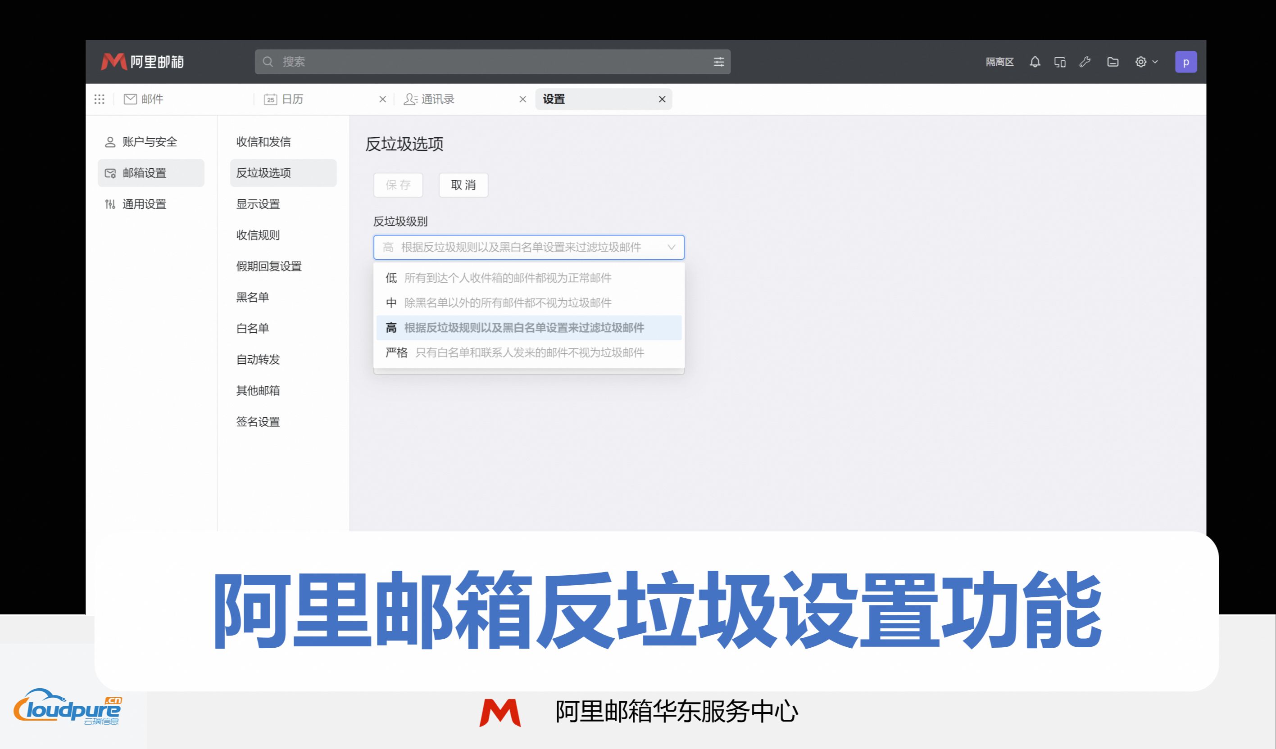Switch to the 通讯录 tab
Viewport: 1276px width, 749px height.
point(463,99)
